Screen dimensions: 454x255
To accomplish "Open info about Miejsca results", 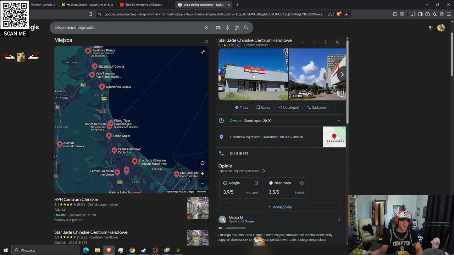I will [206, 41].
